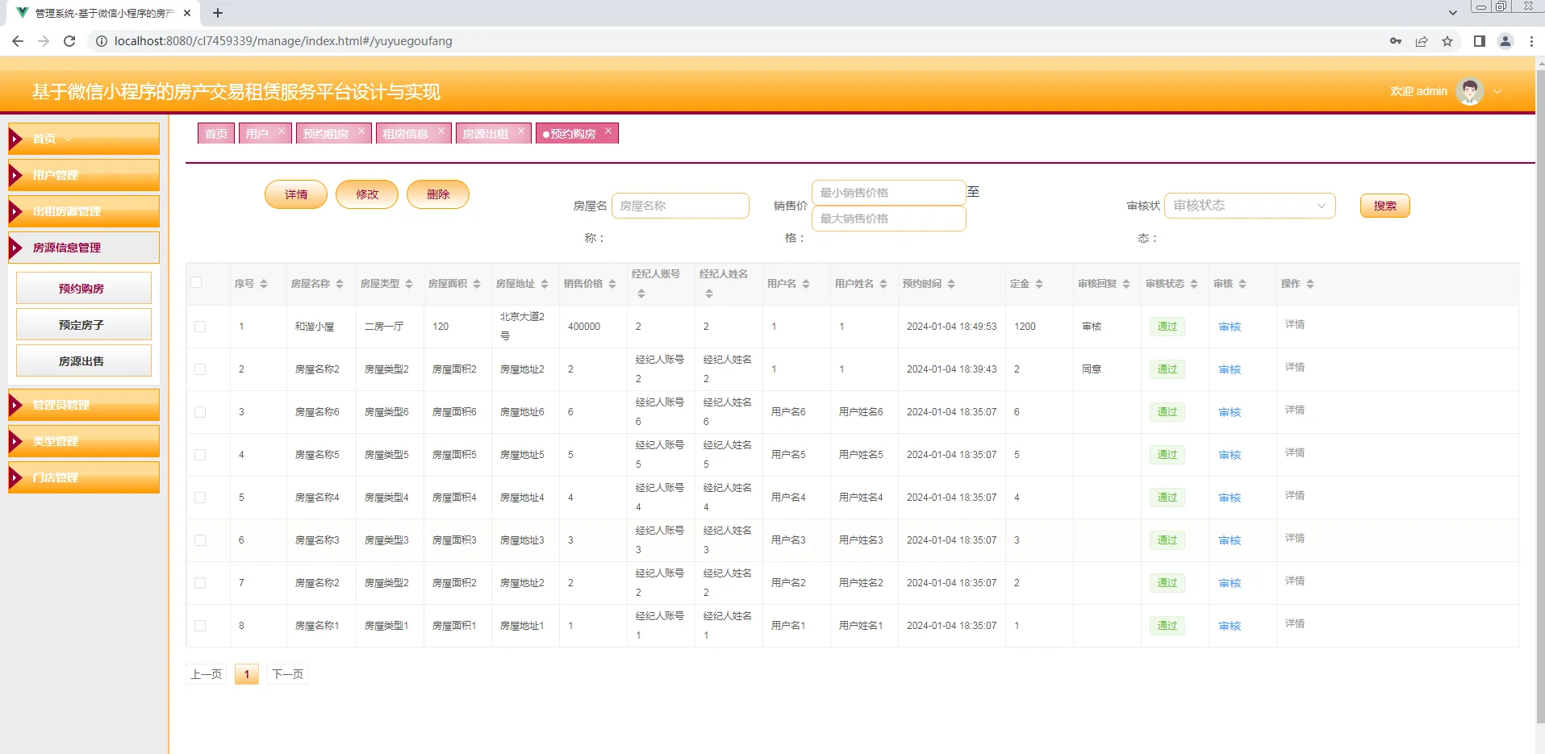1545x754 pixels.
Task: Sort by 审核状态 column arrows
Action: tap(1194, 284)
